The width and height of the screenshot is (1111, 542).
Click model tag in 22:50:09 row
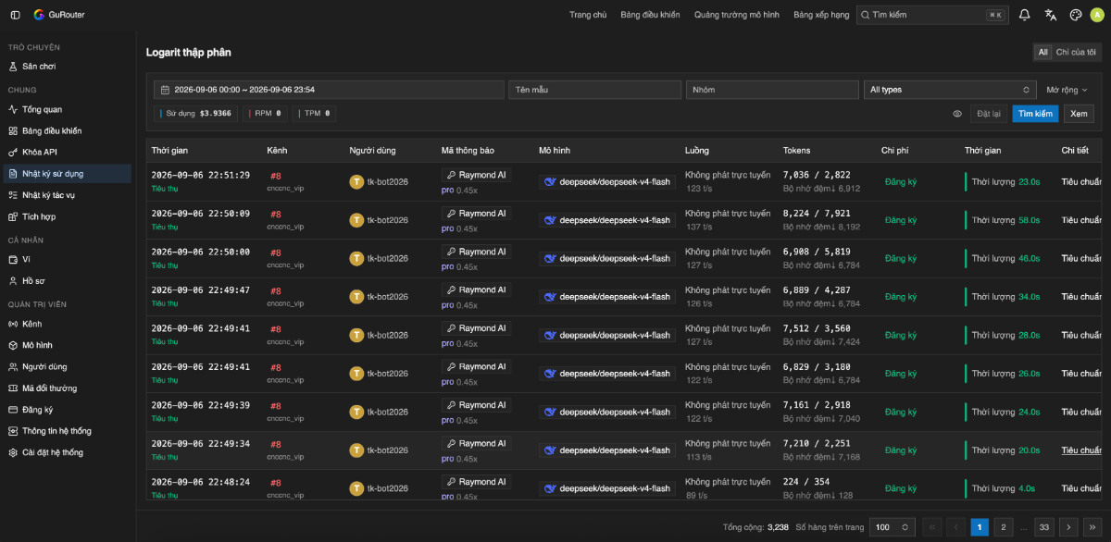click(607, 220)
